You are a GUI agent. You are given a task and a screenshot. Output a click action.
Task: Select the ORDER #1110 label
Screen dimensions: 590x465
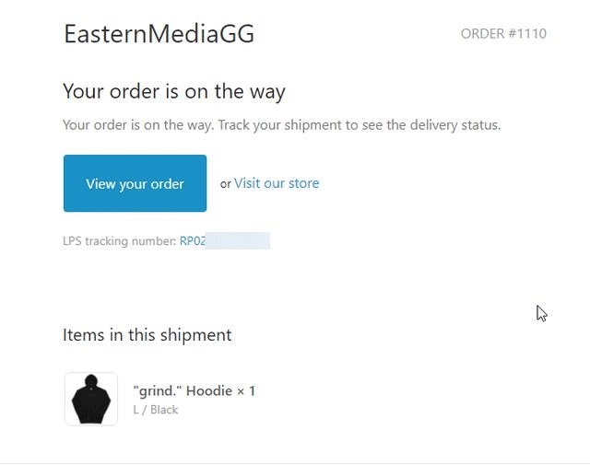[503, 34]
